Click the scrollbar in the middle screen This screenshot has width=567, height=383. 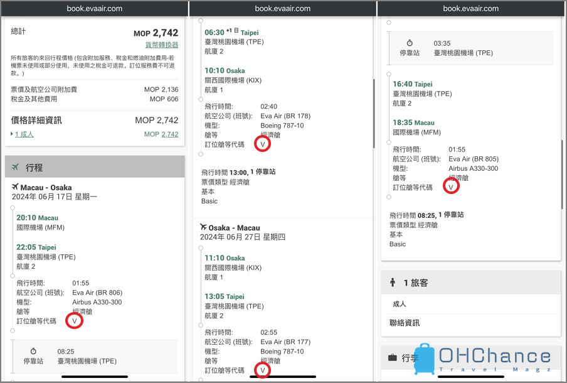click(374, 113)
